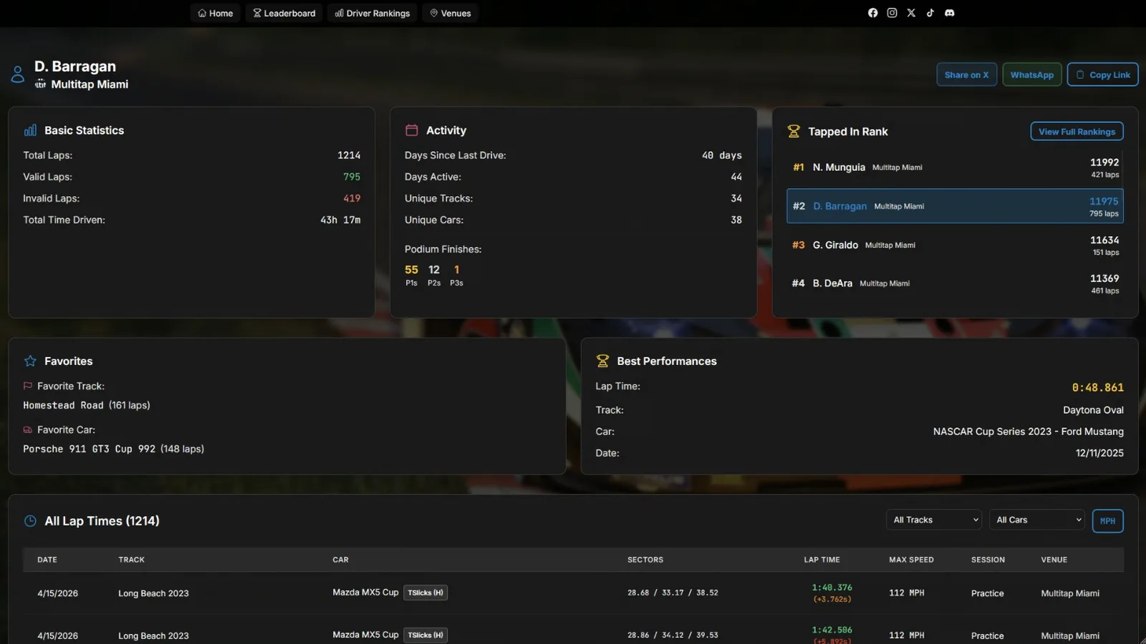This screenshot has width=1146, height=644.
Task: Open the Discord social icon
Action: coord(950,13)
